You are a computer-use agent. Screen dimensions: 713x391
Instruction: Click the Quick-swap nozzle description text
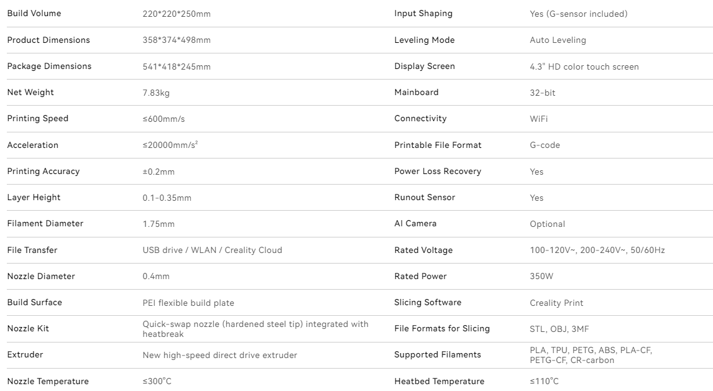255,329
